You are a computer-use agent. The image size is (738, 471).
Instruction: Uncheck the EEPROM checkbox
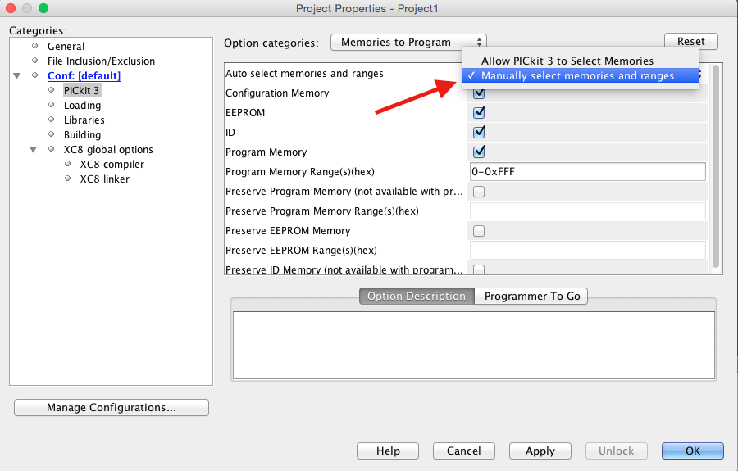coord(480,112)
